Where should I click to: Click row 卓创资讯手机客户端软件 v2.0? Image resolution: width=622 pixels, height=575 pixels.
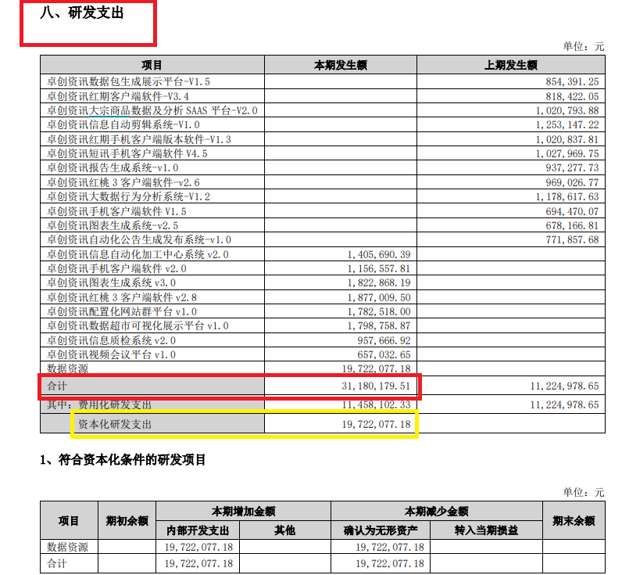323,268
